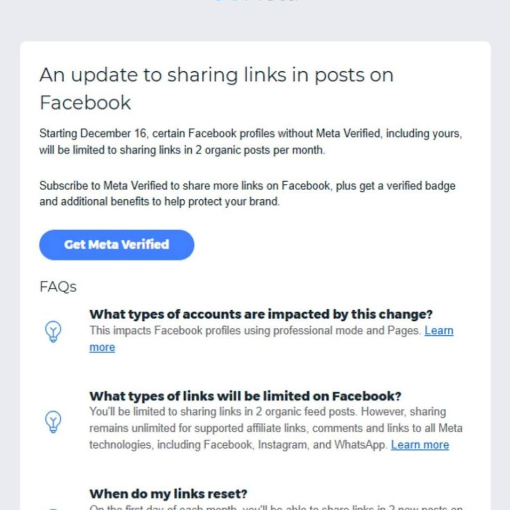Click the headline about sharing links on Facebook
The height and width of the screenshot is (510, 510).
(x=216, y=89)
